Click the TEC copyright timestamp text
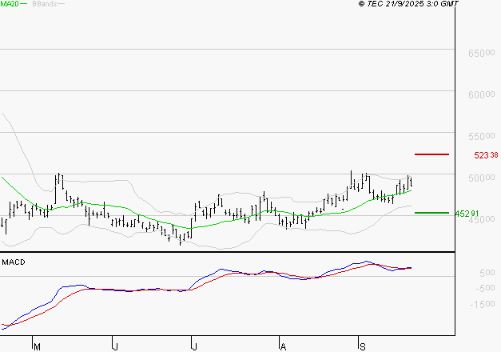 408,4
